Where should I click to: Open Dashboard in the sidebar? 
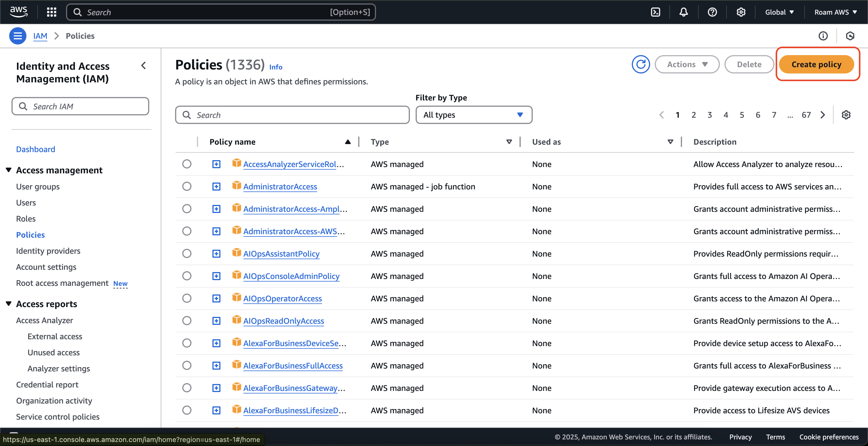[35, 149]
